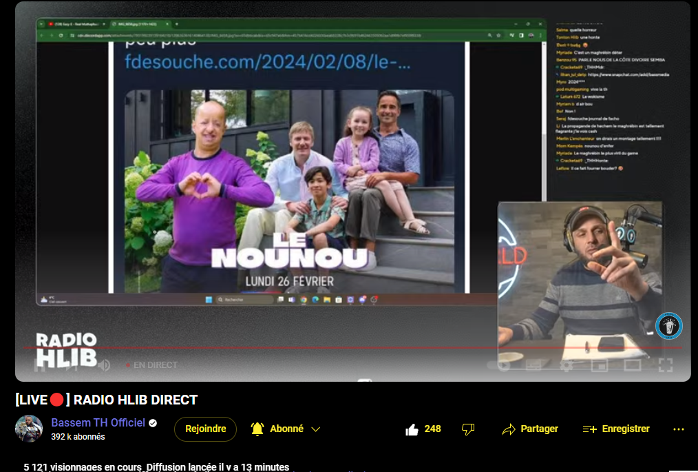Pause the live video playback

40,365
